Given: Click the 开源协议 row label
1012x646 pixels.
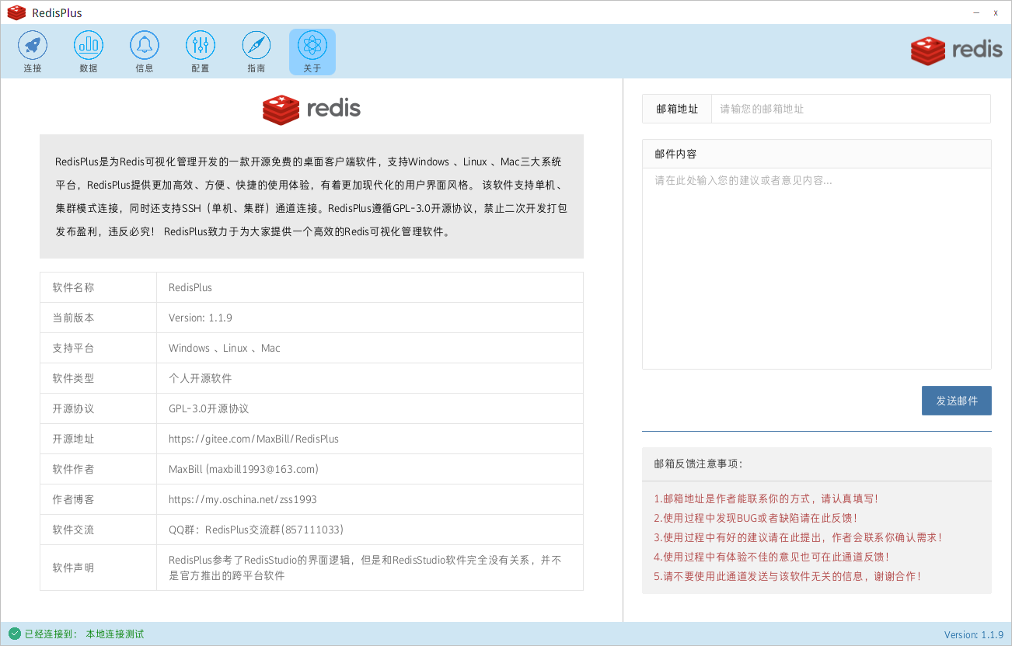Looking at the screenshot, I should (73, 408).
